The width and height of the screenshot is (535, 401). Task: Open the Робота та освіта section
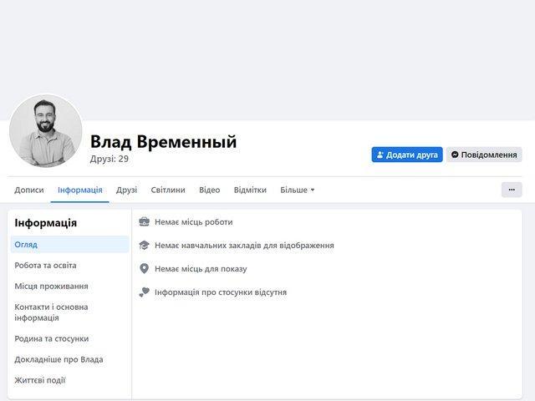[45, 266]
